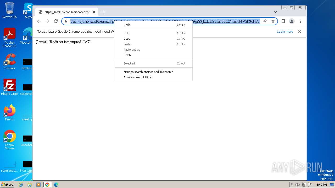Image resolution: width=335 pixels, height=188 pixels.
Task: Open the Microsoft Edge desktop shortcut
Action: click(27, 36)
